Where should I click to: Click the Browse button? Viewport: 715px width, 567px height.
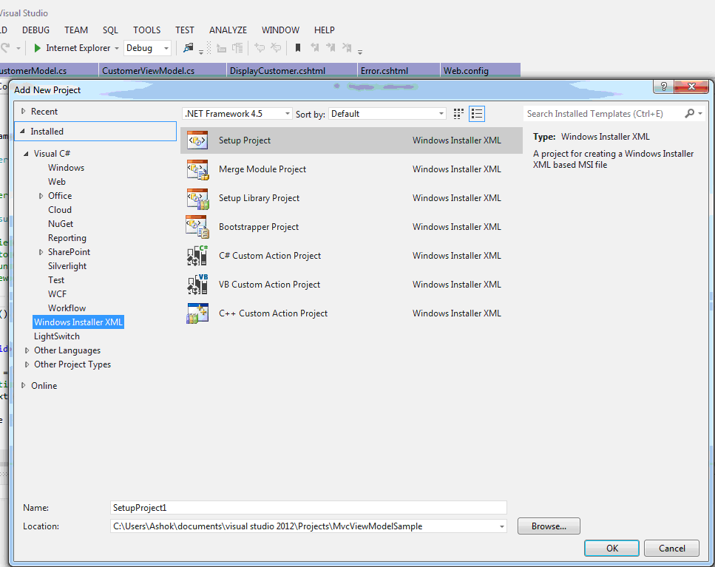click(548, 526)
